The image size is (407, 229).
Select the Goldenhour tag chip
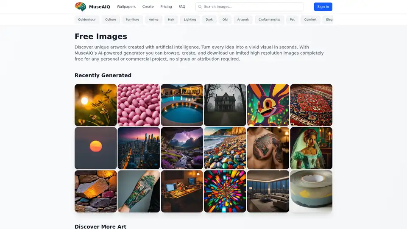point(87,20)
